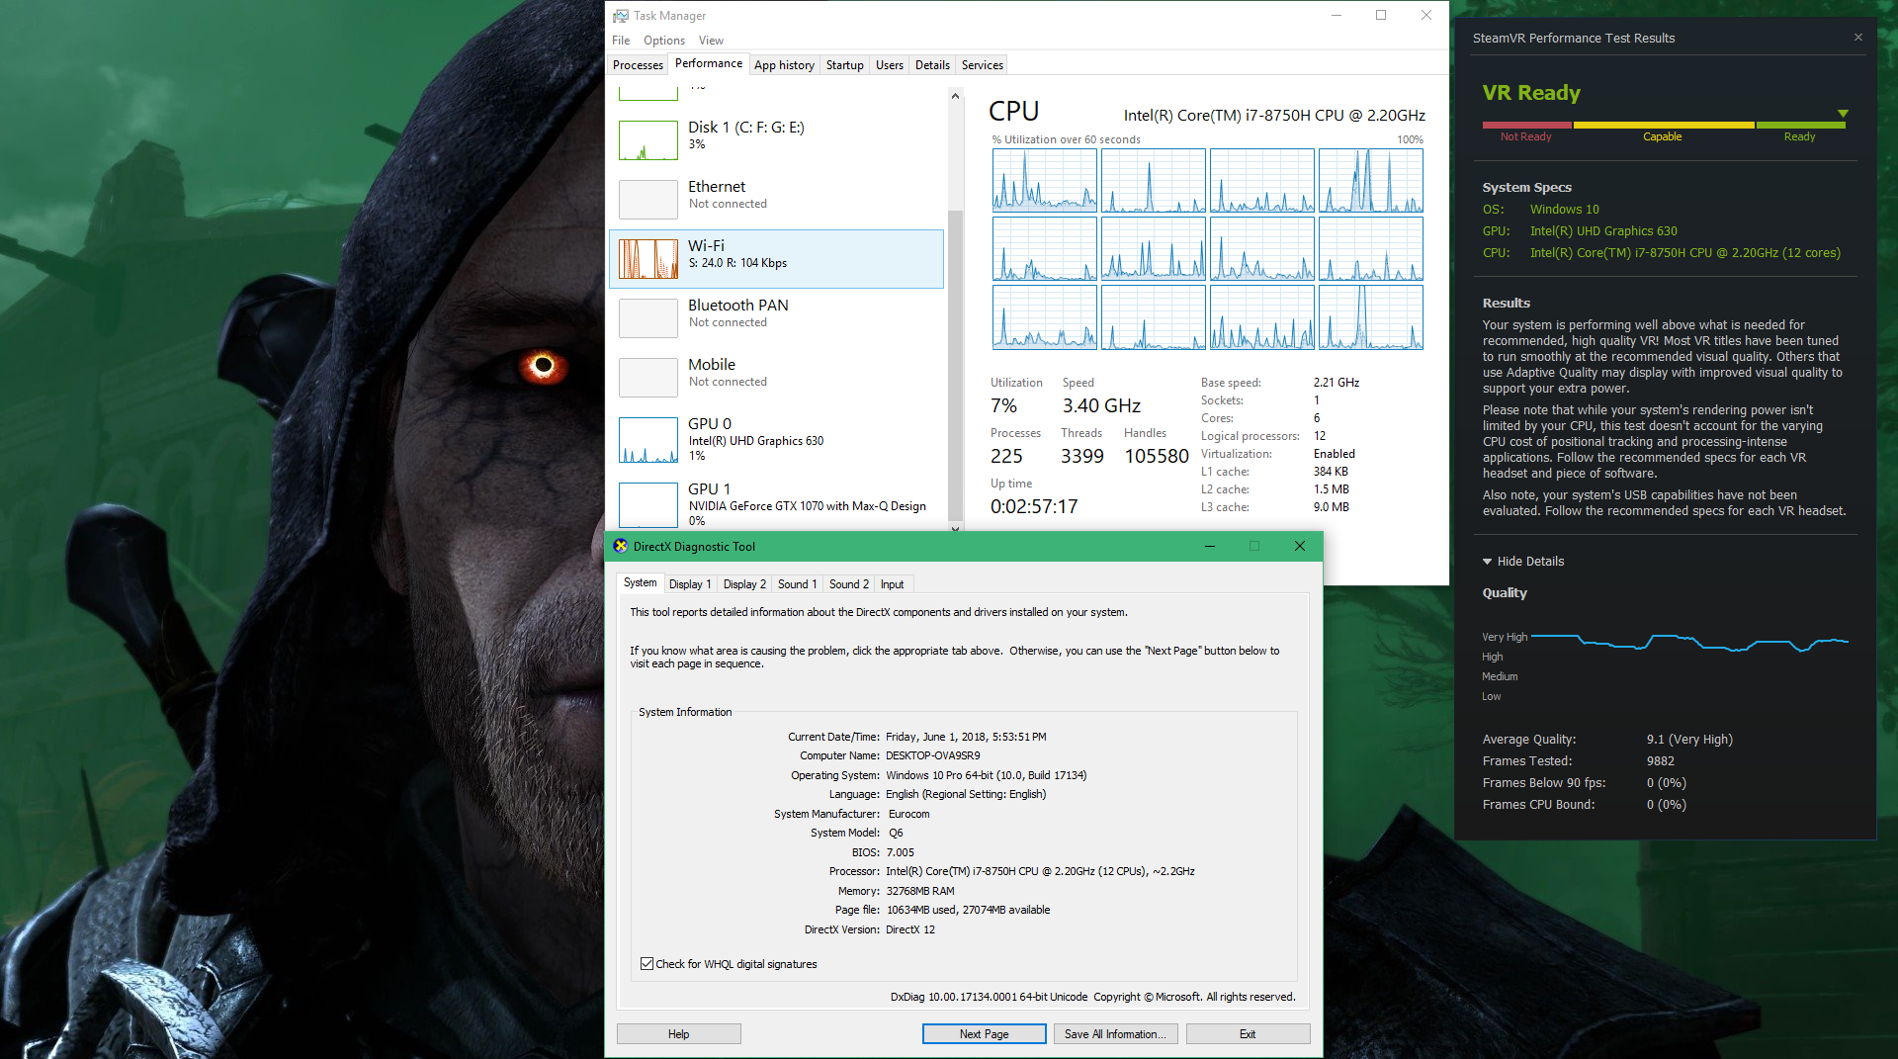The image size is (1898, 1059).
Task: Click the Memory value 32768MB RAM
Action: tap(920, 891)
